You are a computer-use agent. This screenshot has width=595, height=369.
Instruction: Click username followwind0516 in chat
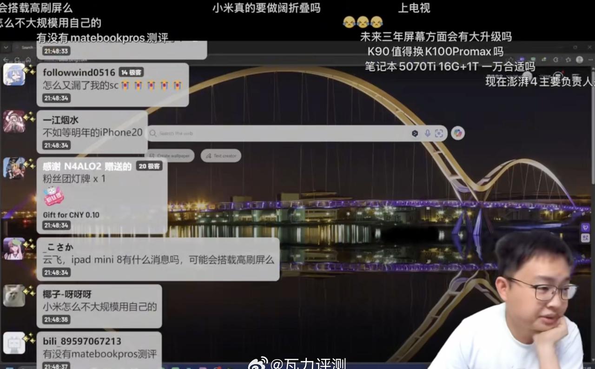79,72
